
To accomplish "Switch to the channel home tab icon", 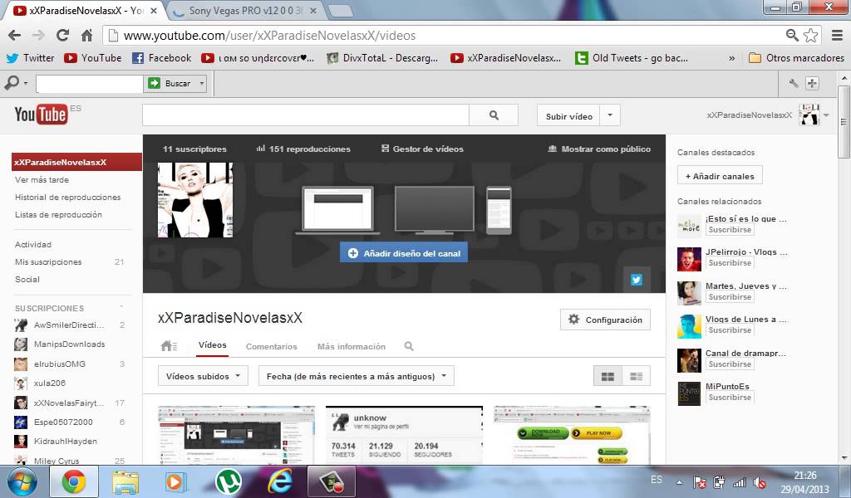I will (x=169, y=346).
